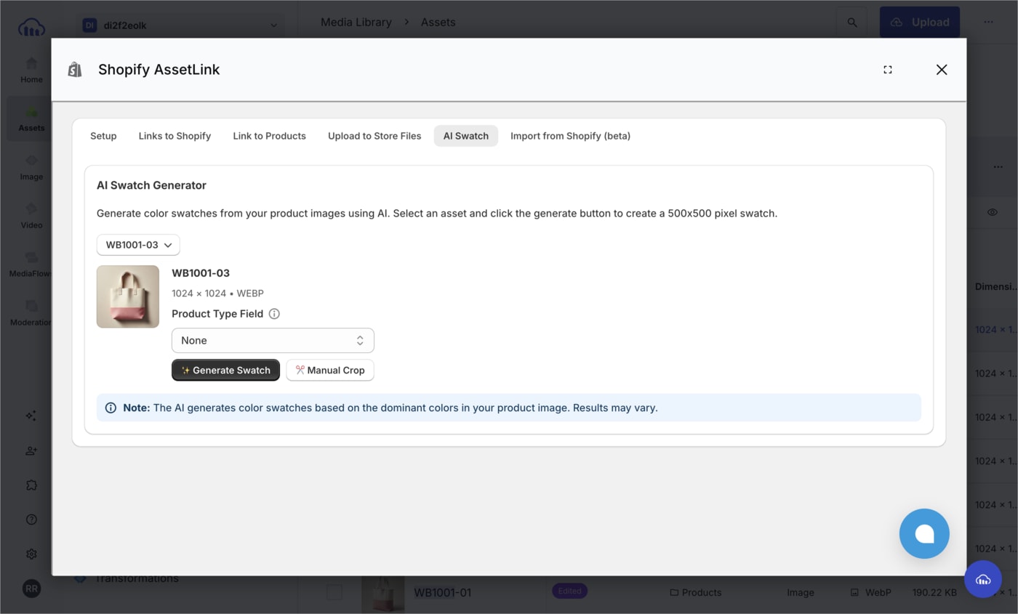Open Image in the sidebar

pos(31,168)
